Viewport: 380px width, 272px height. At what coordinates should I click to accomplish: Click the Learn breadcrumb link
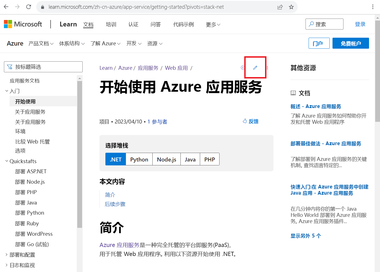pyautogui.click(x=106, y=68)
